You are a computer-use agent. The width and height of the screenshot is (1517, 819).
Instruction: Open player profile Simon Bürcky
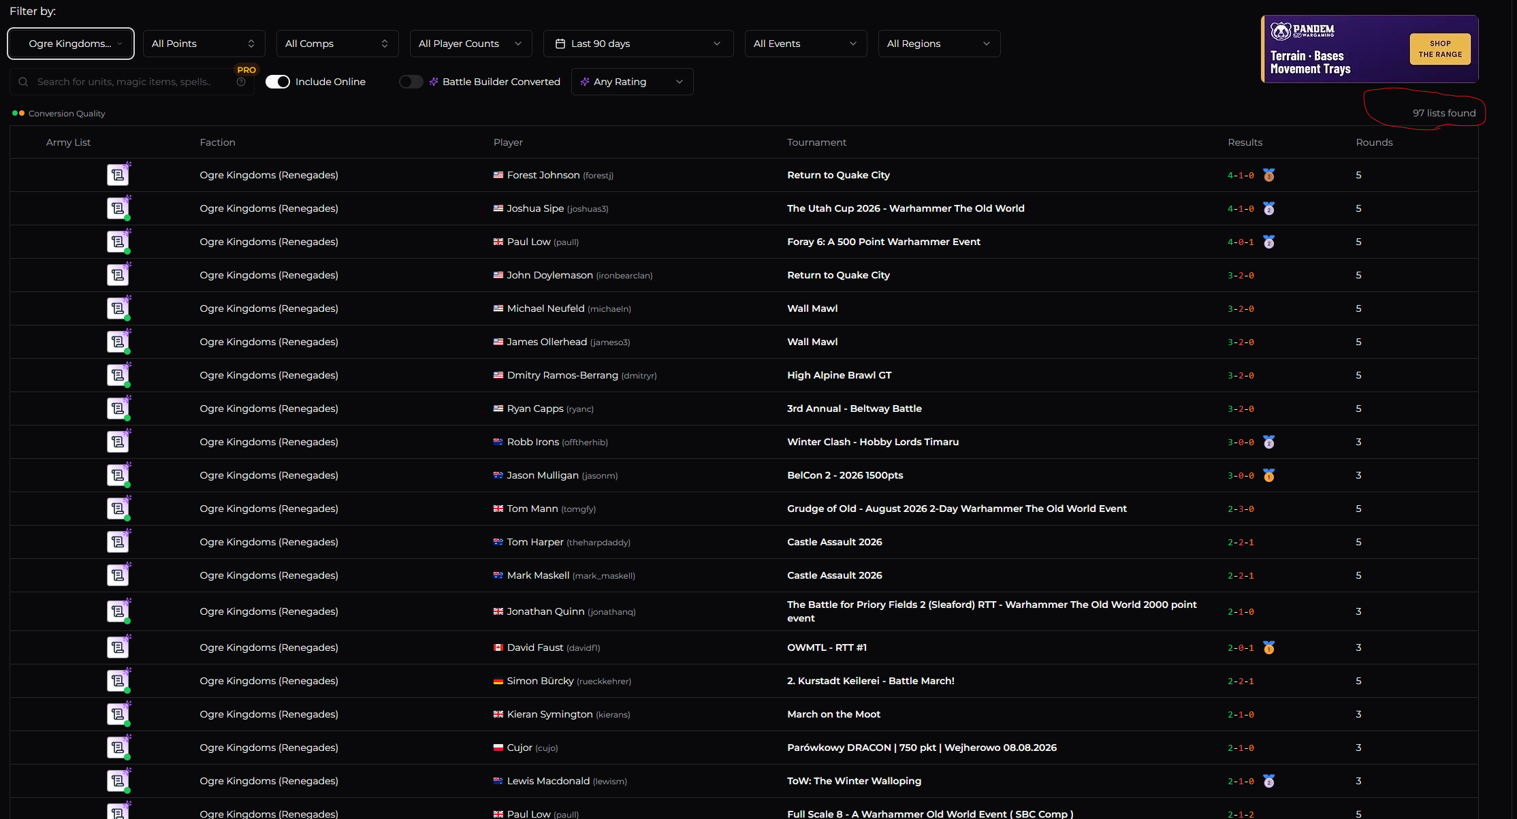540,681
